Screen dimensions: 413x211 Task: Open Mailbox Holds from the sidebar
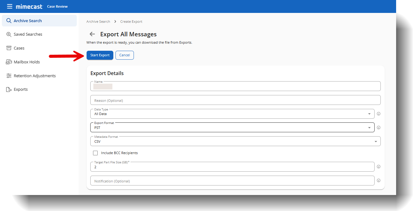[x=27, y=62]
